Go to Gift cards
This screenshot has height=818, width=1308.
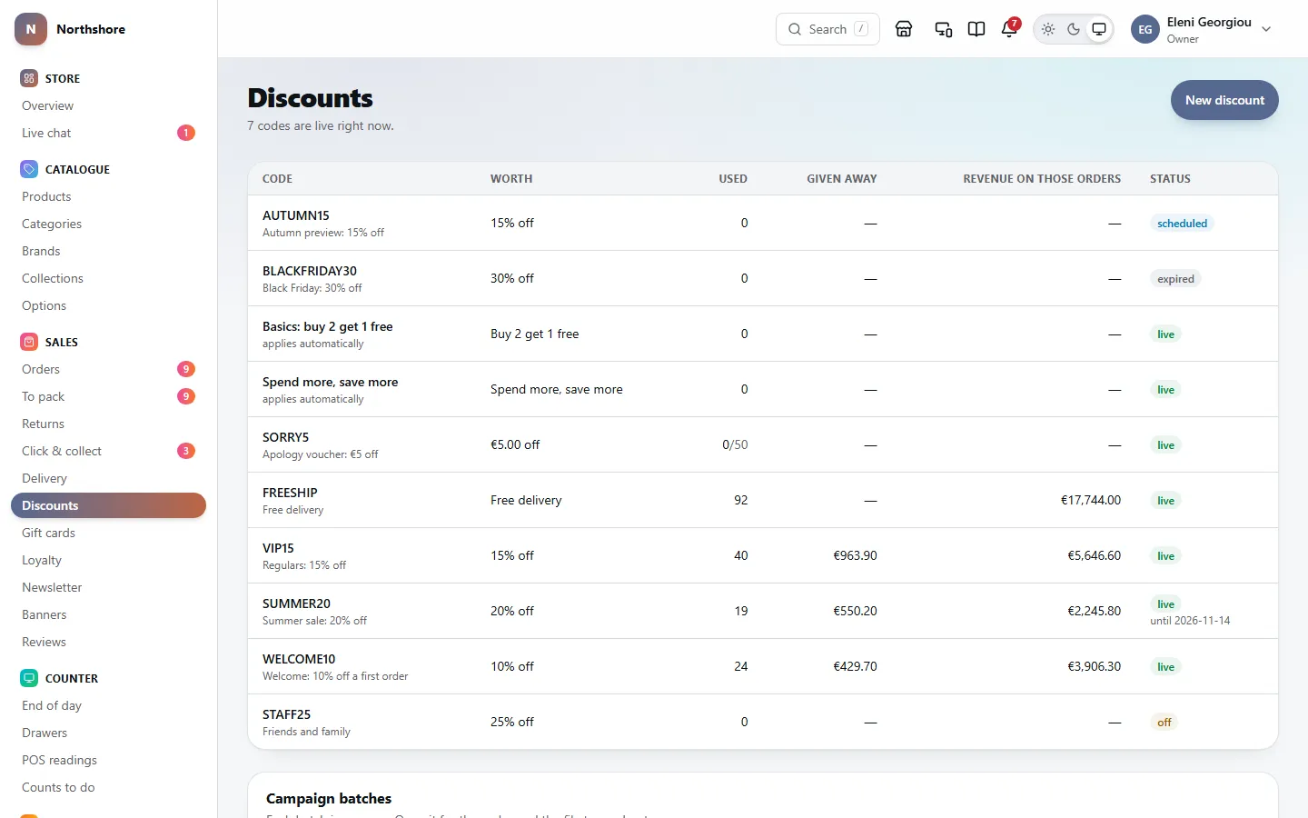tap(108, 533)
